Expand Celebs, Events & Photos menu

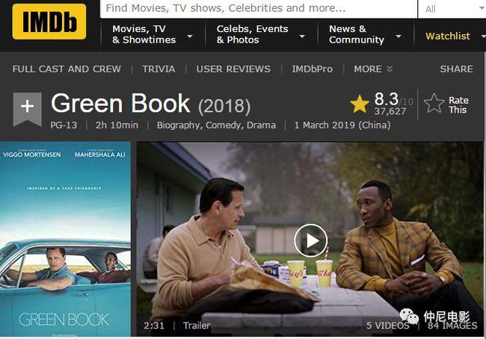pyautogui.click(x=261, y=34)
